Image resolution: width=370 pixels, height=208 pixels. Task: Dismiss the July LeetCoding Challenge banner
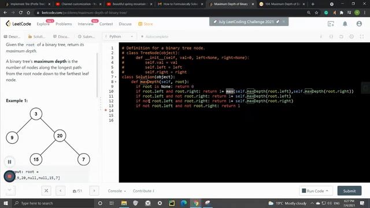(x=284, y=21)
